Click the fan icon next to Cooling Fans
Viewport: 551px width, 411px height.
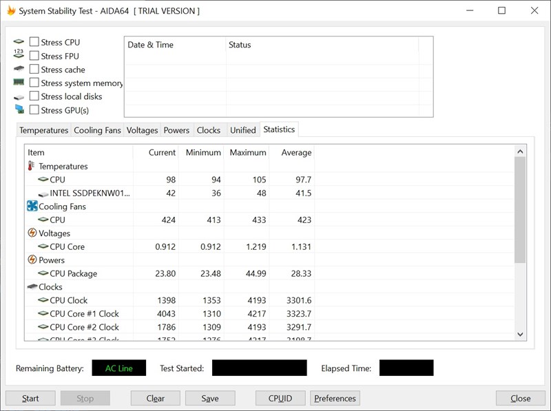click(31, 206)
